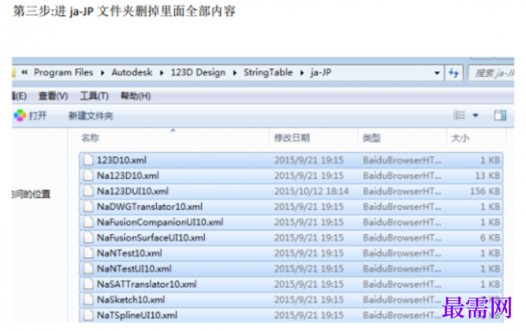The image size is (526, 331).
Task: Open the 查看(V) menu
Action: pyautogui.click(x=53, y=96)
